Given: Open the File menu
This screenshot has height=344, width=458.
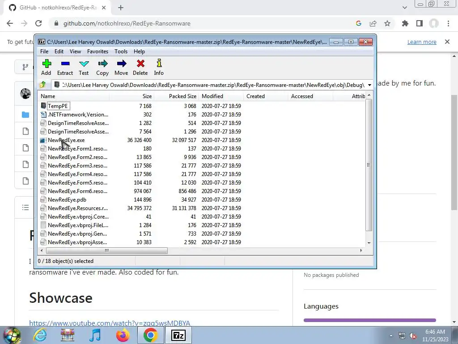Looking at the screenshot, I should [x=44, y=52].
